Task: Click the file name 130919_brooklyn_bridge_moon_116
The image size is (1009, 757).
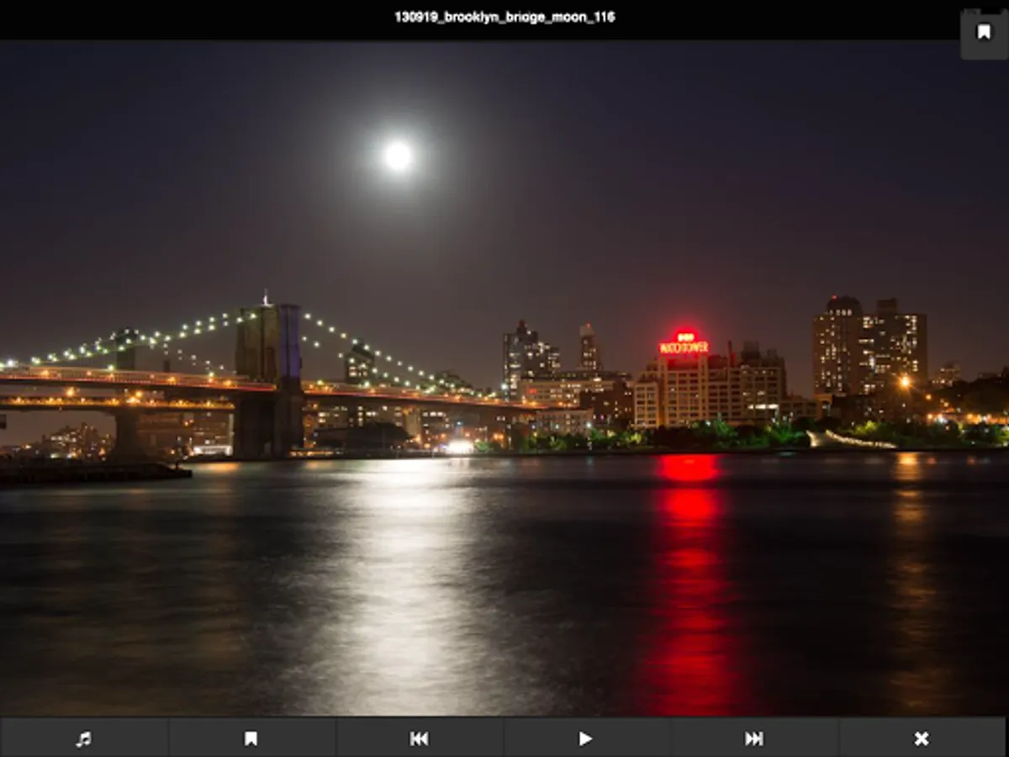Action: (x=504, y=17)
